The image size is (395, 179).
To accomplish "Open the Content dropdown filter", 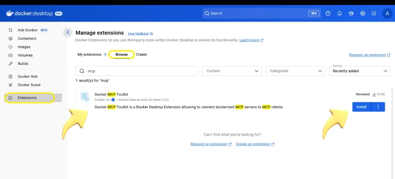I will click(232, 71).
